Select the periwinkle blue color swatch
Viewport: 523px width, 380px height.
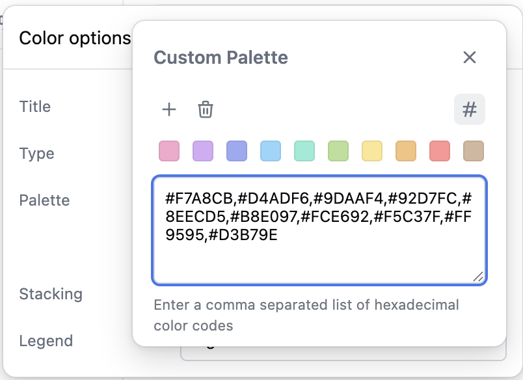(237, 151)
